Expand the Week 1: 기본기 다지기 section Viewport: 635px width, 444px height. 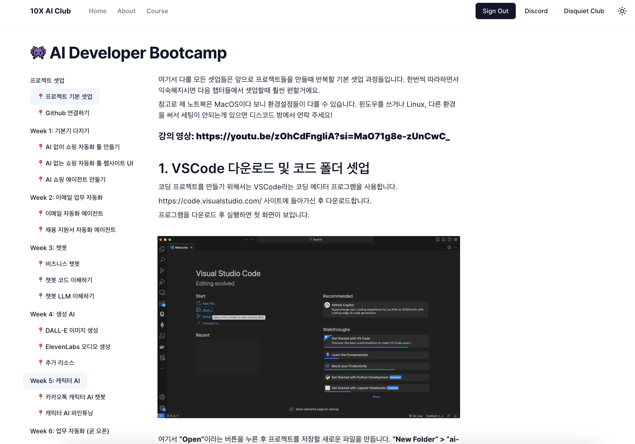[x=60, y=131]
